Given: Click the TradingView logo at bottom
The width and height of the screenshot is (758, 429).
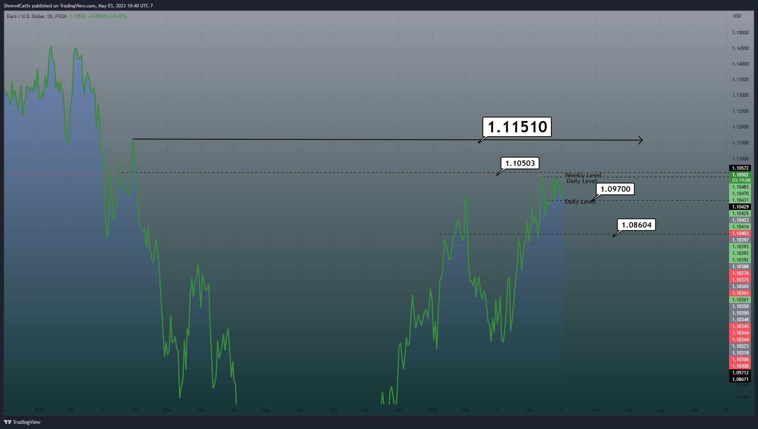Looking at the screenshot, I should pos(22,422).
